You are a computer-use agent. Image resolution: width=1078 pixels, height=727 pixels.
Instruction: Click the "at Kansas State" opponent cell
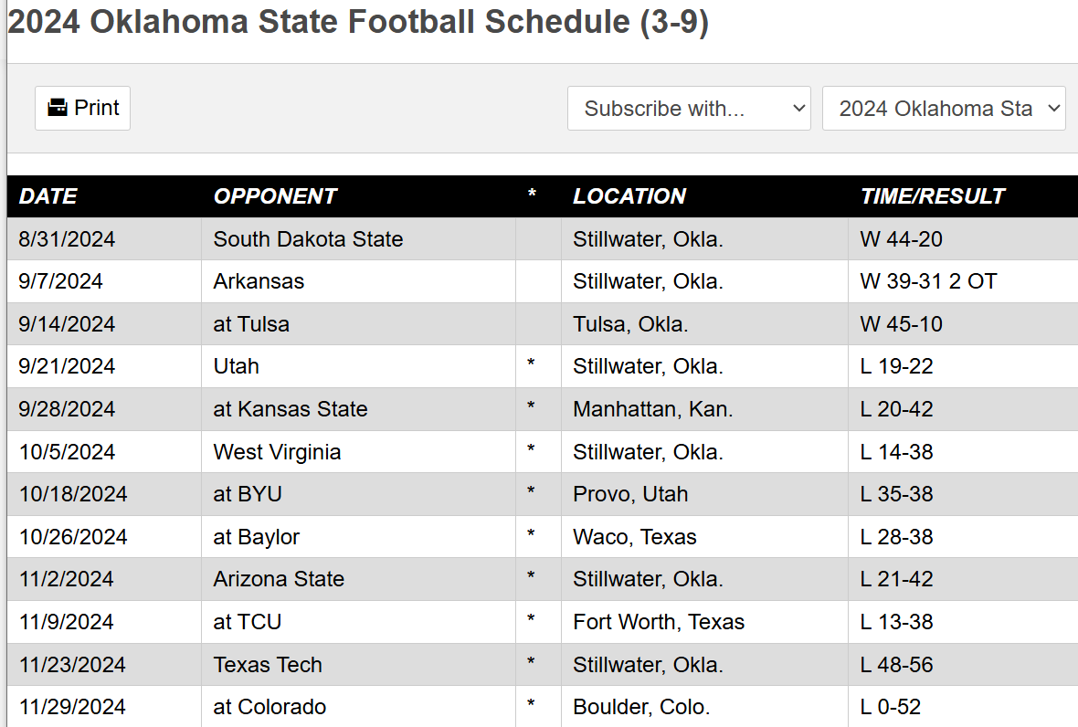(x=291, y=409)
